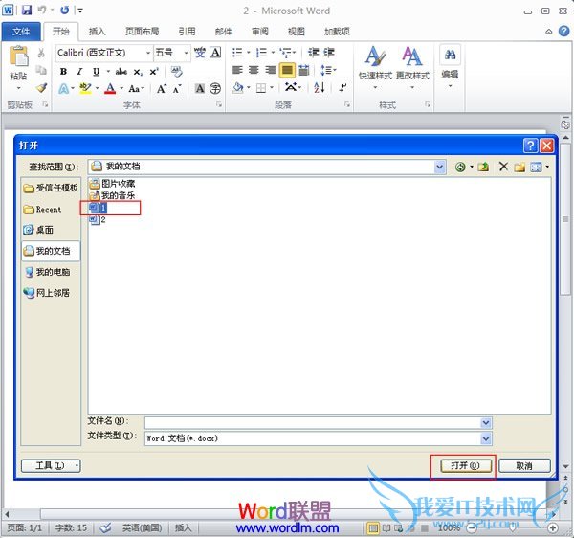Click the Cancel button in dialog

[x=524, y=466]
